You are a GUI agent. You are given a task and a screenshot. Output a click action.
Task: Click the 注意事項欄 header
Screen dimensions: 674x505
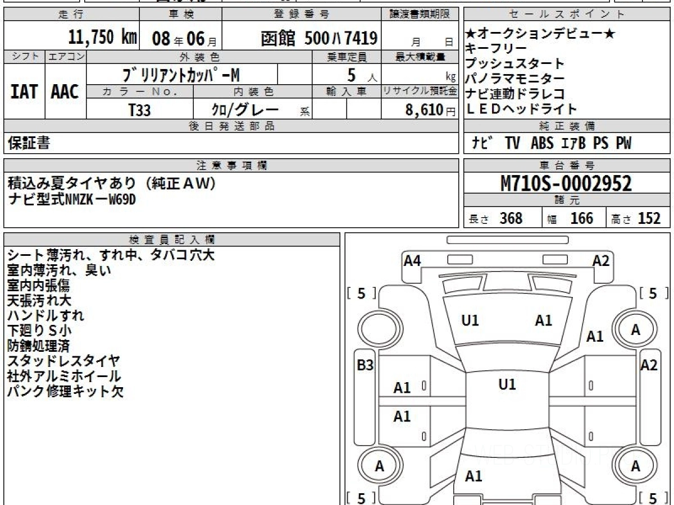[231, 165]
